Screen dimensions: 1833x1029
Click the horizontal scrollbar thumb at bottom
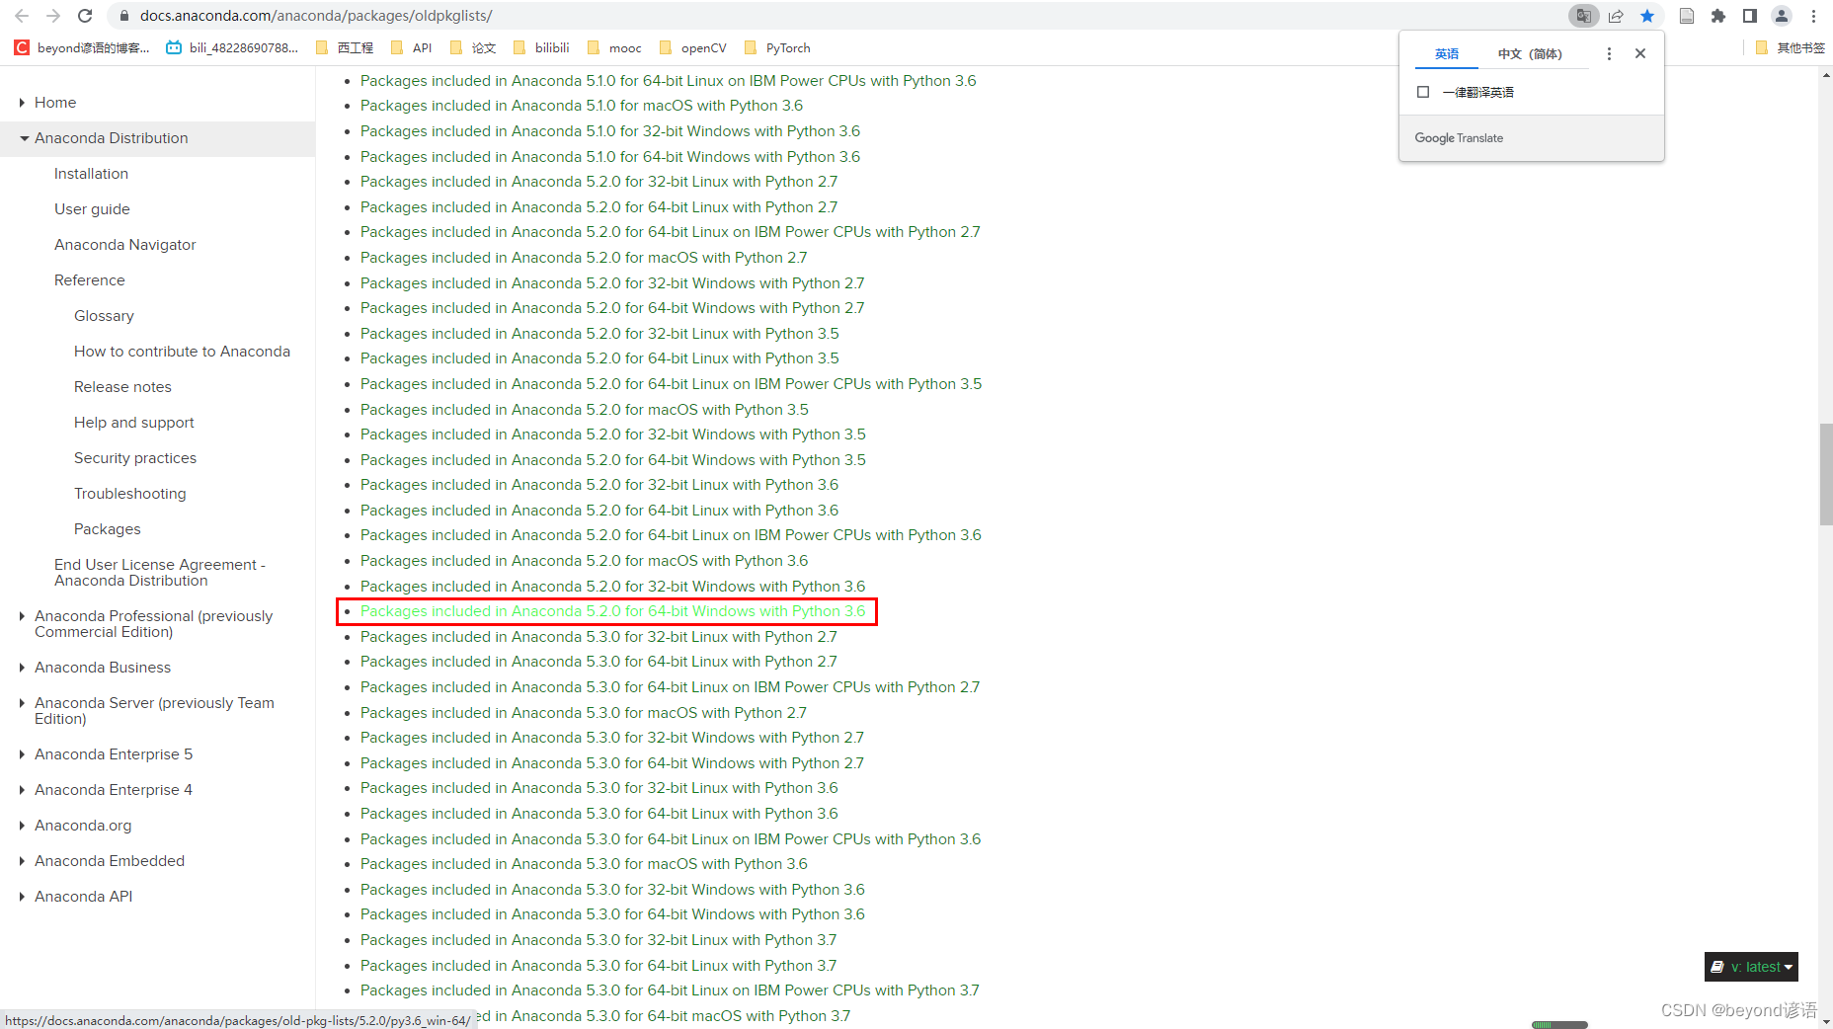point(1559,1024)
